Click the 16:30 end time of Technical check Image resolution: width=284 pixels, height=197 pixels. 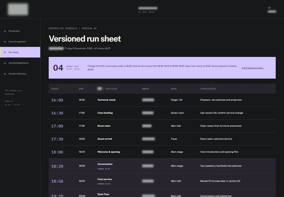coord(82,100)
